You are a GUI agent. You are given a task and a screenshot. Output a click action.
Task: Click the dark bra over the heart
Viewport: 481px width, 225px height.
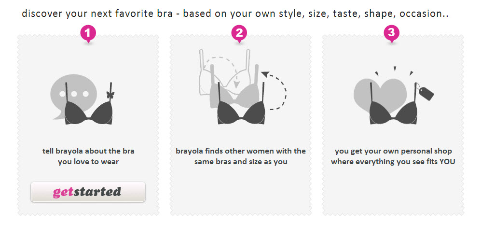[x=392, y=112]
